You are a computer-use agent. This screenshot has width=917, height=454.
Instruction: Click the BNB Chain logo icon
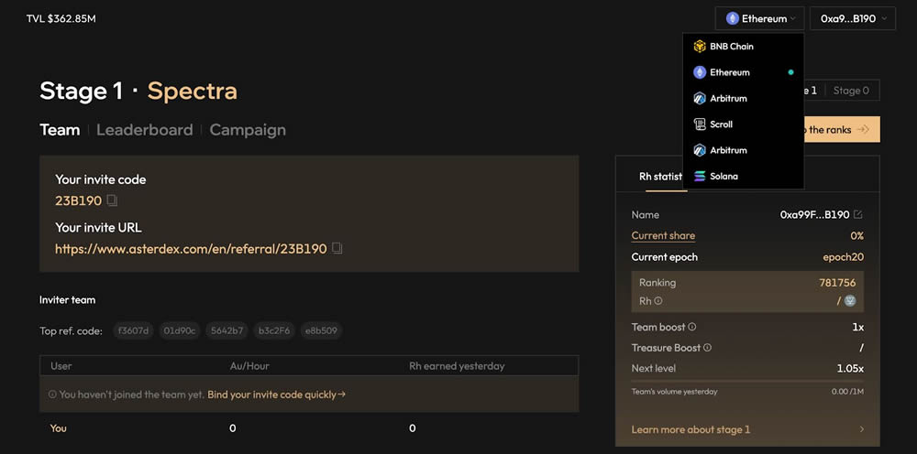pyautogui.click(x=700, y=47)
